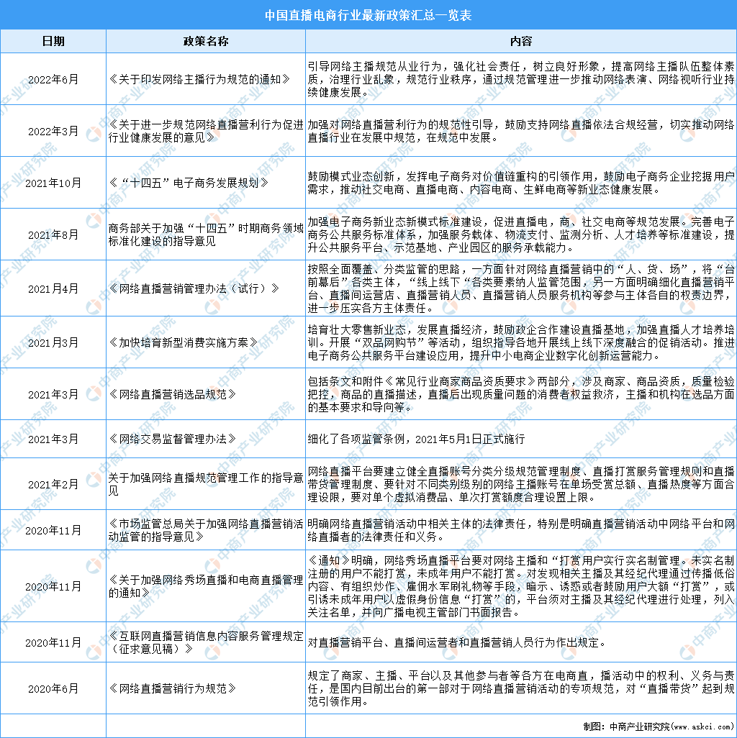Click content text starting "培育壮大零售新业态"
This screenshot has height=738, width=737.
point(521,342)
